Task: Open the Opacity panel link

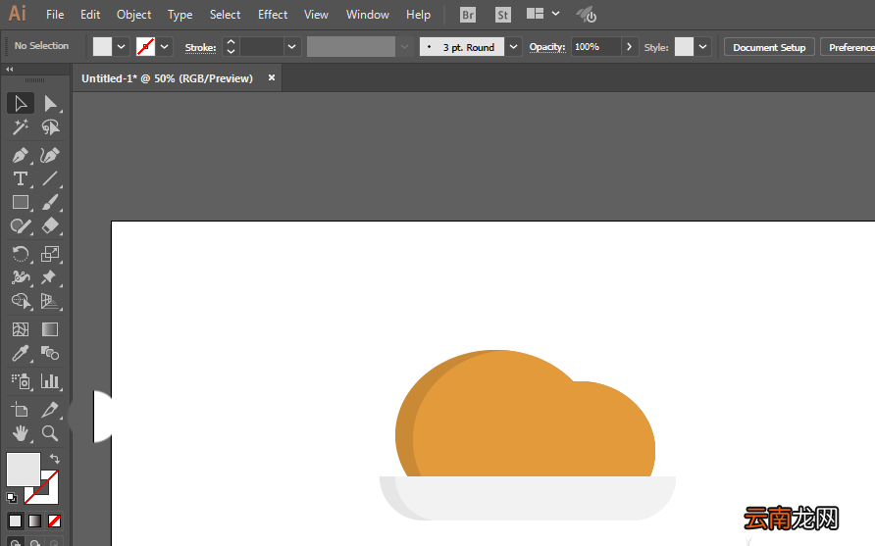Action: point(547,47)
